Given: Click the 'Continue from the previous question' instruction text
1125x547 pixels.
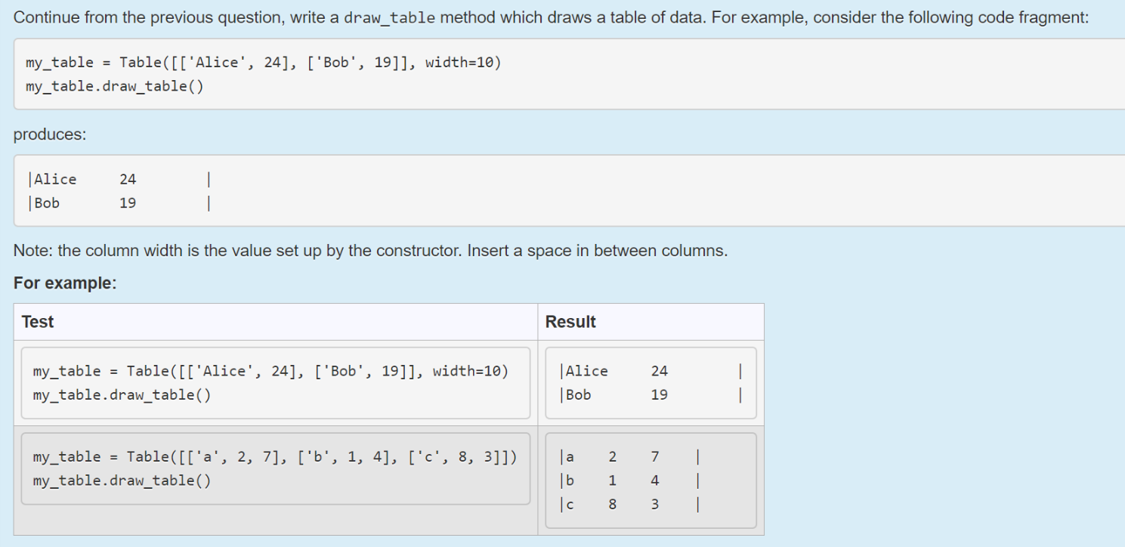Looking at the screenshot, I should pos(552,17).
